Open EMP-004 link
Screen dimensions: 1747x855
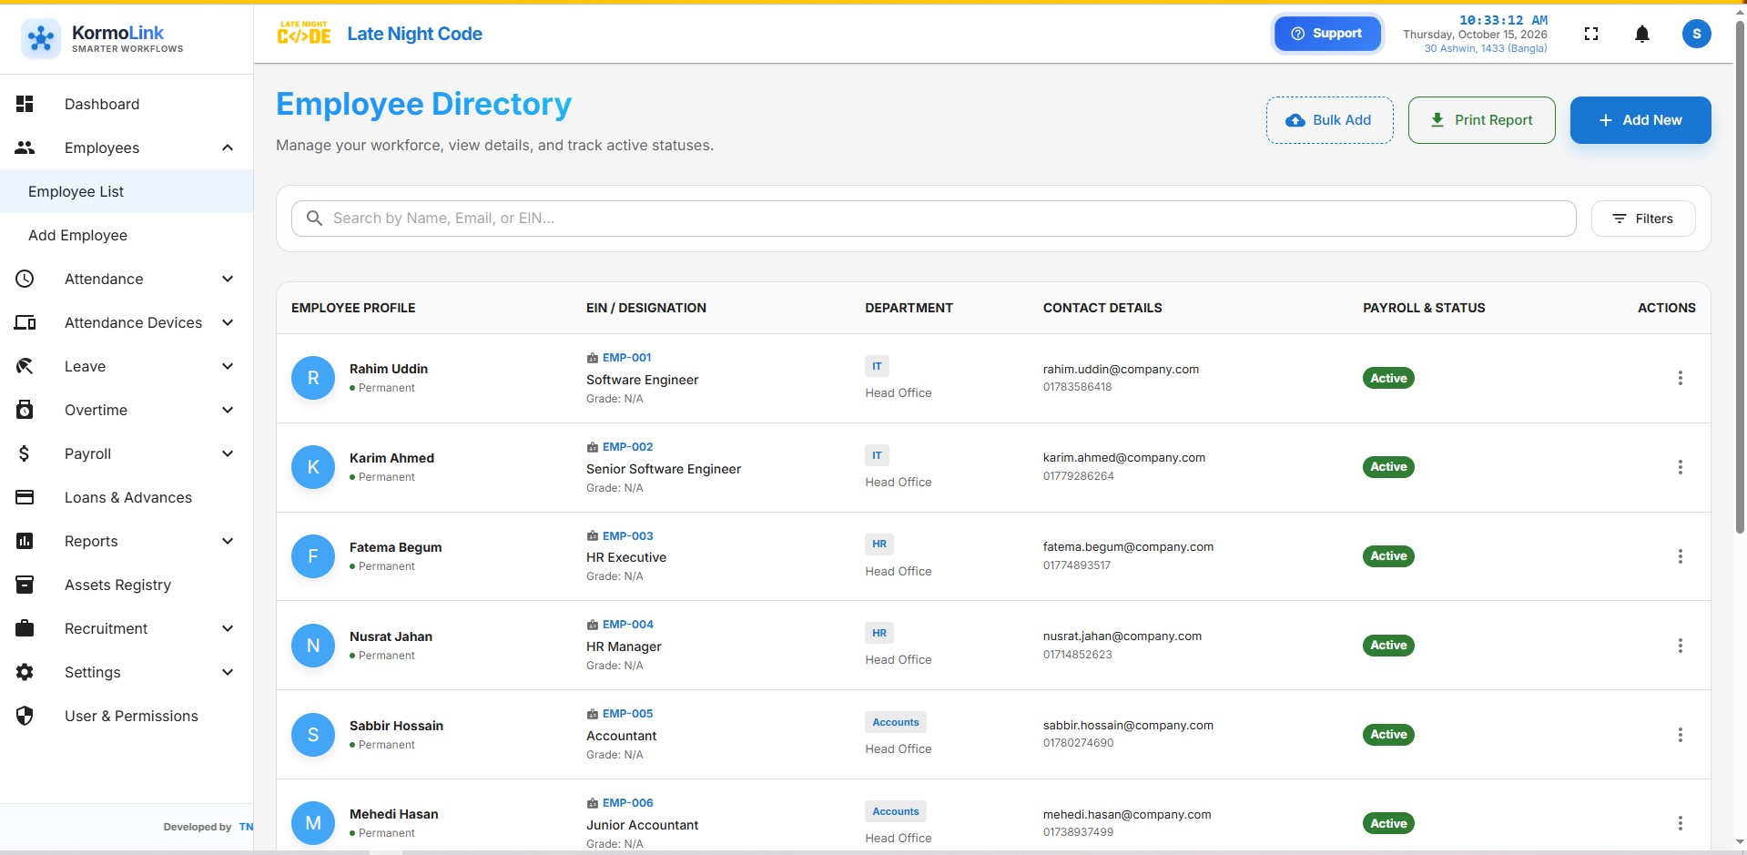(627, 625)
